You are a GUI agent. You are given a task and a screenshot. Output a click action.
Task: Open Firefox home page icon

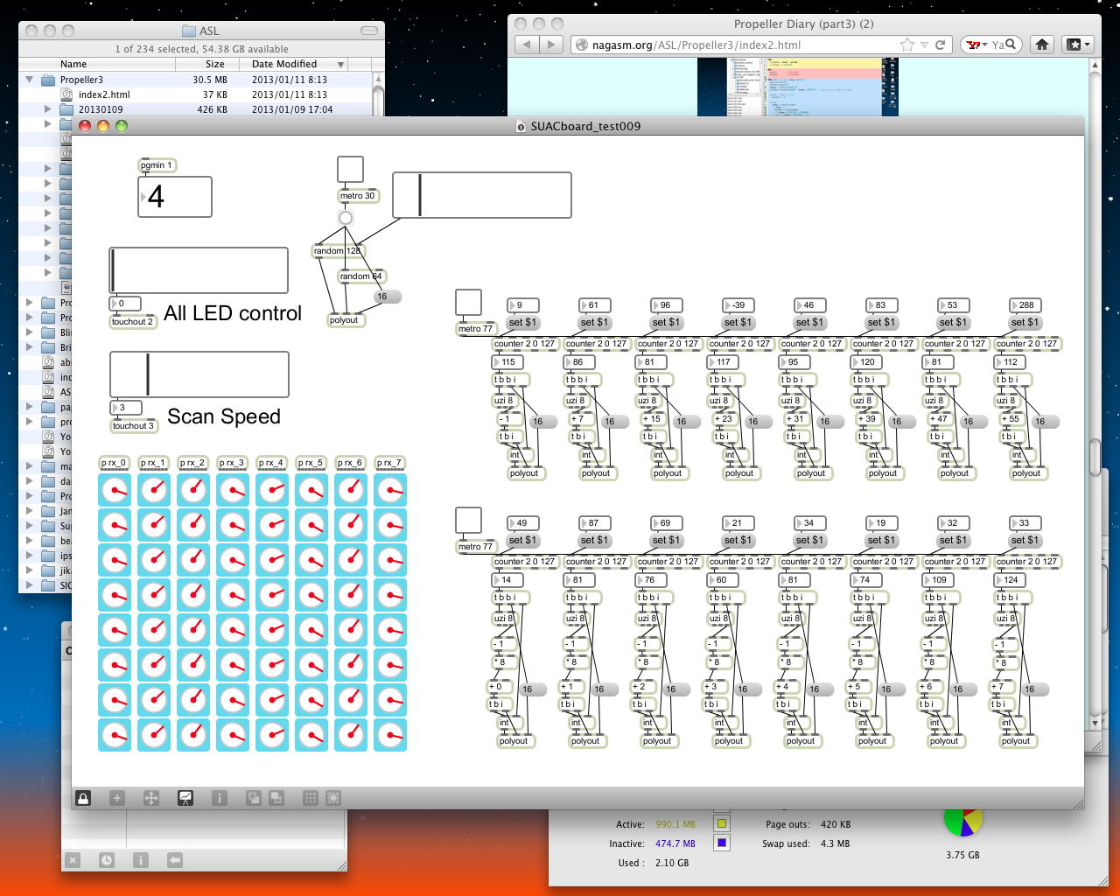pyautogui.click(x=1041, y=45)
